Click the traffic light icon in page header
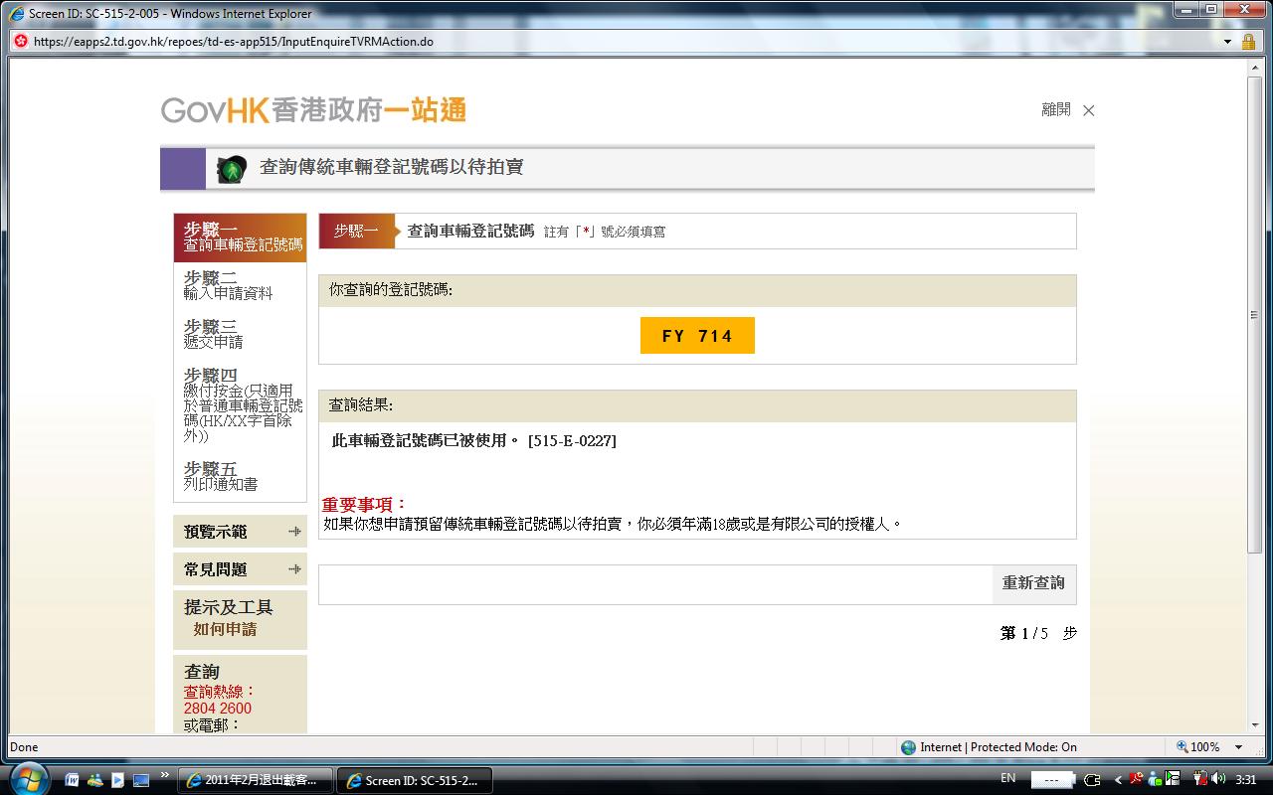Viewport: 1273px width, 795px height. (x=233, y=169)
